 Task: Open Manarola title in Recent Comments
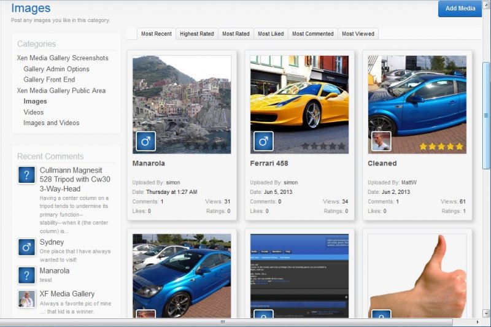(x=55, y=271)
